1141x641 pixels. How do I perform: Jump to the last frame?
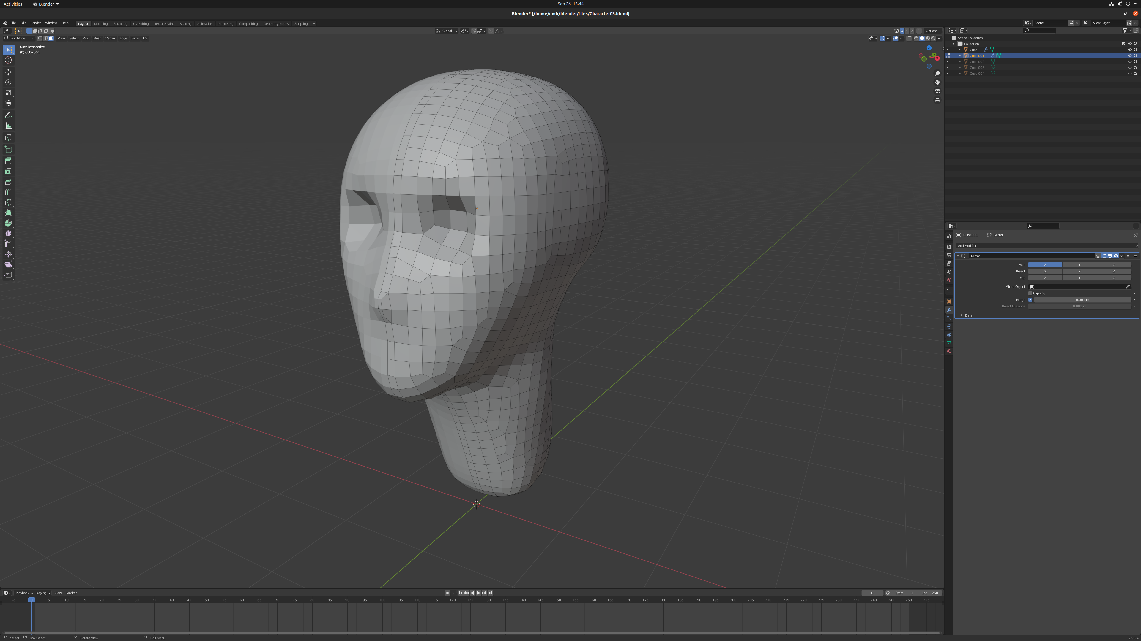[490, 593]
